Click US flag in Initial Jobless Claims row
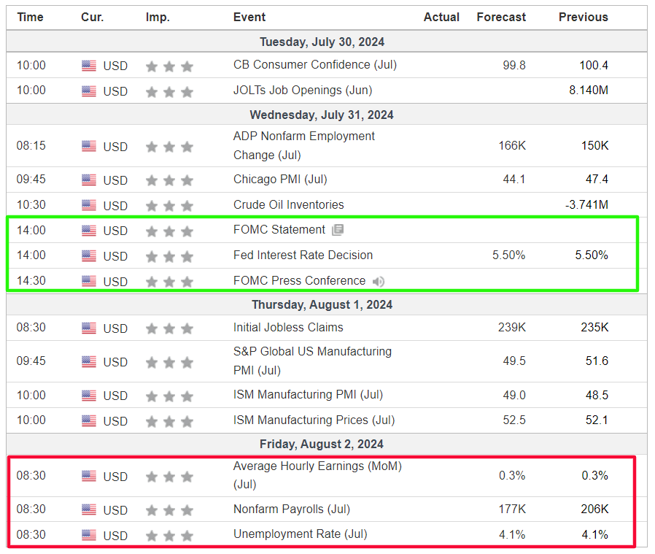 pos(89,328)
